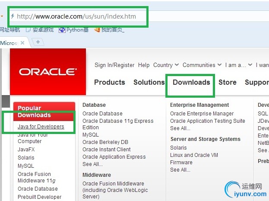Close the Micros browser tab
This screenshot has width=269, height=201.
22,43
